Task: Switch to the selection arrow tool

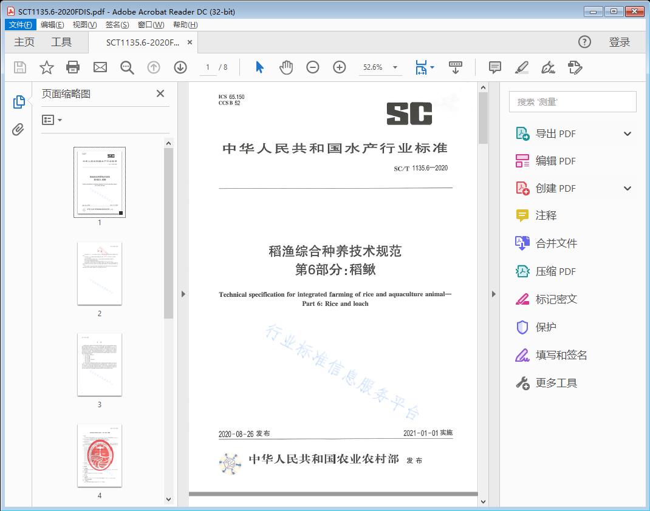Action: tap(258, 67)
